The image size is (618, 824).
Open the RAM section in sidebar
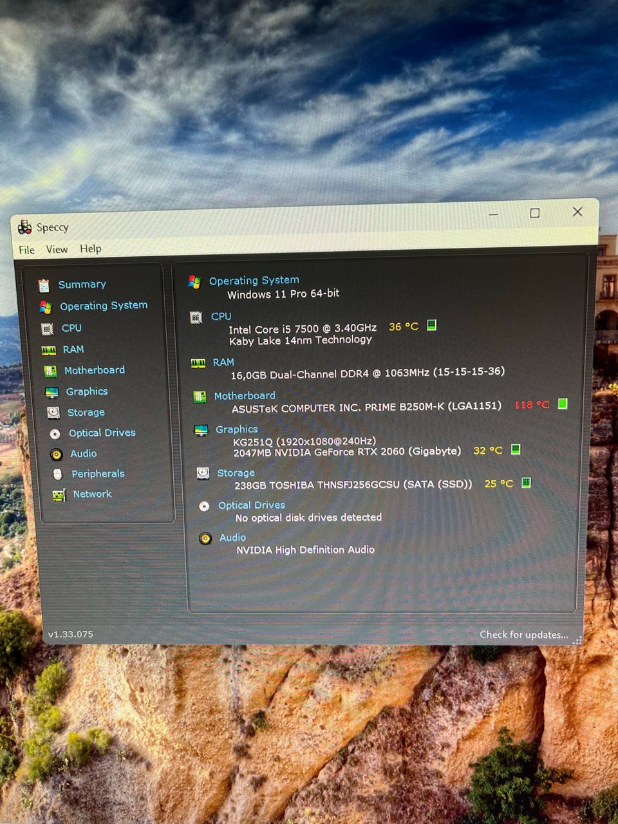[x=73, y=350]
